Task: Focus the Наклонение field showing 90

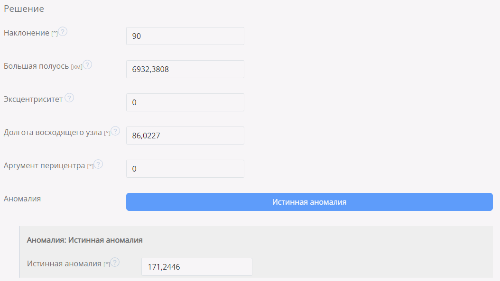Action: [x=185, y=36]
